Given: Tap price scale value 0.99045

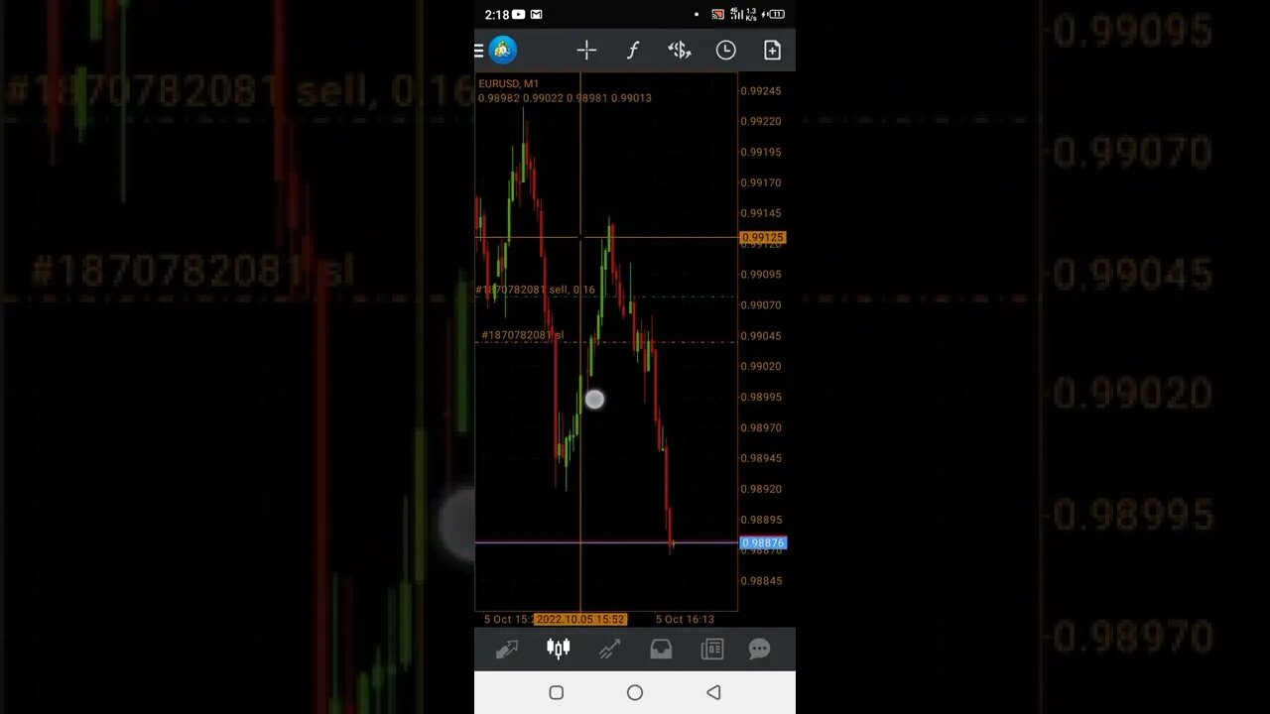Looking at the screenshot, I should [x=761, y=336].
